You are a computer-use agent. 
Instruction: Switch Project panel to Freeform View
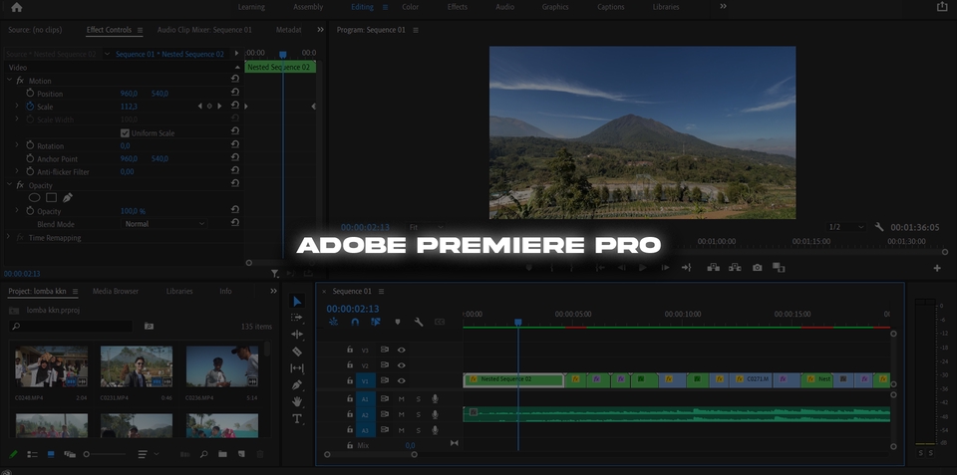pyautogui.click(x=70, y=454)
